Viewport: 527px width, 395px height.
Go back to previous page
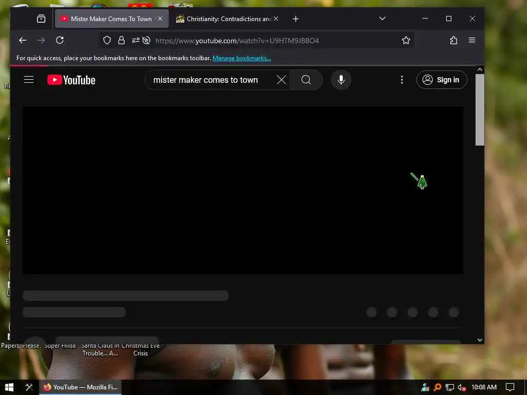[x=23, y=40]
